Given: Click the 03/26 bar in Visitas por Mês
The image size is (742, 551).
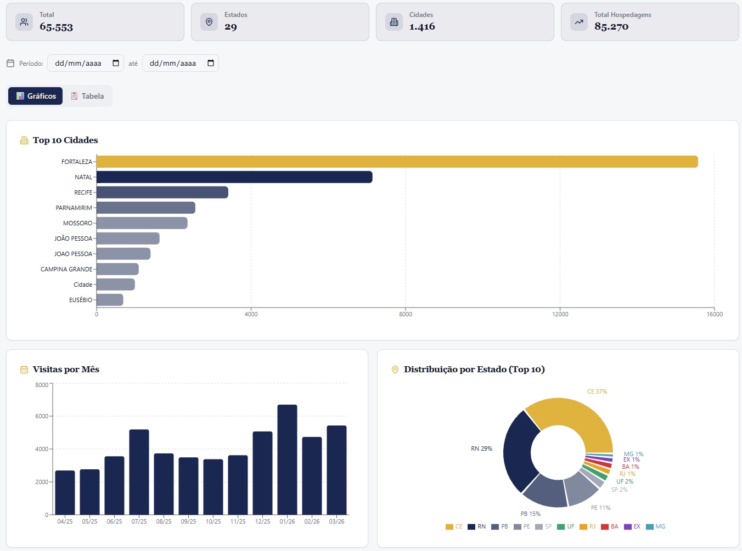Looking at the screenshot, I should click(x=336, y=470).
